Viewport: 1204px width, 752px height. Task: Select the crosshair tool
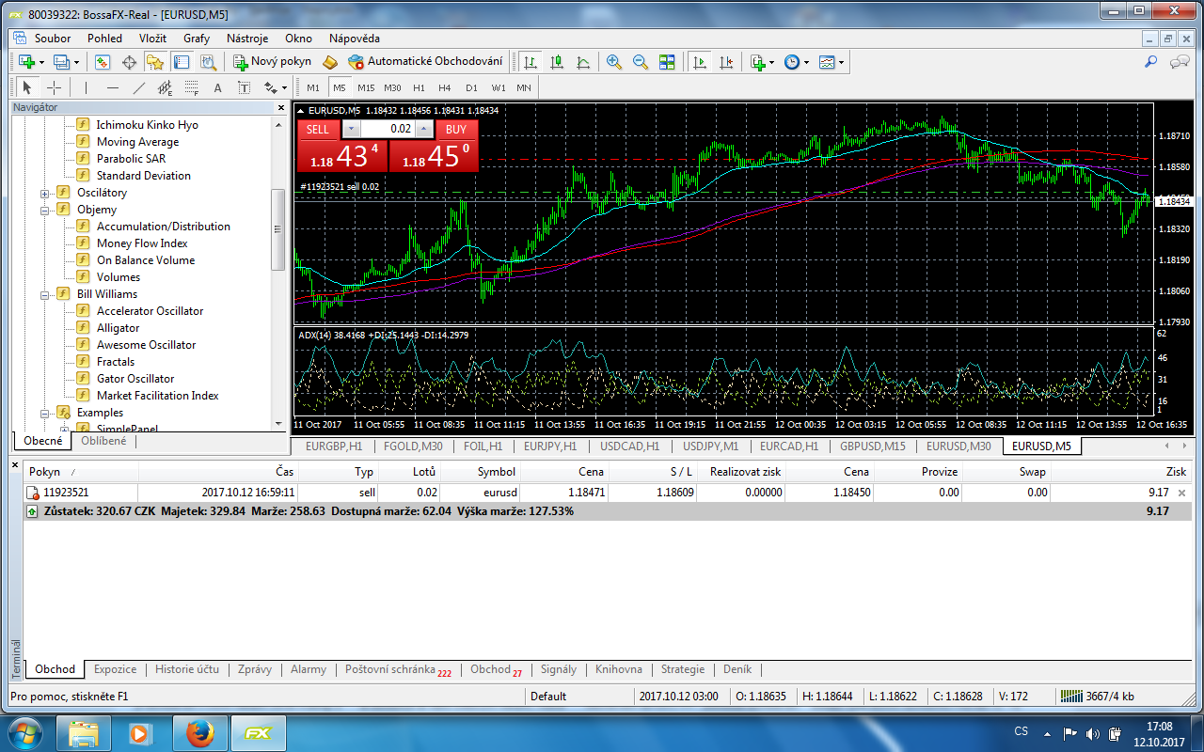[54, 87]
